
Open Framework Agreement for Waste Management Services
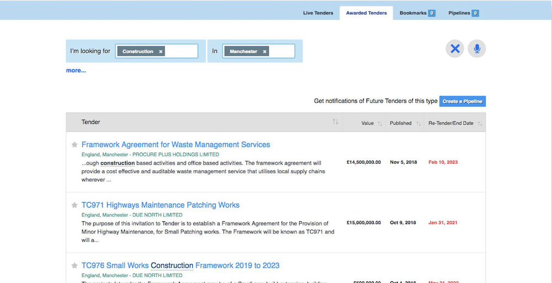click(176, 145)
